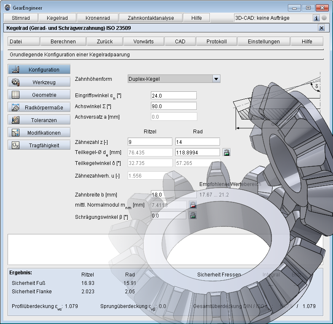Open the Toleranzen icon

16,120
